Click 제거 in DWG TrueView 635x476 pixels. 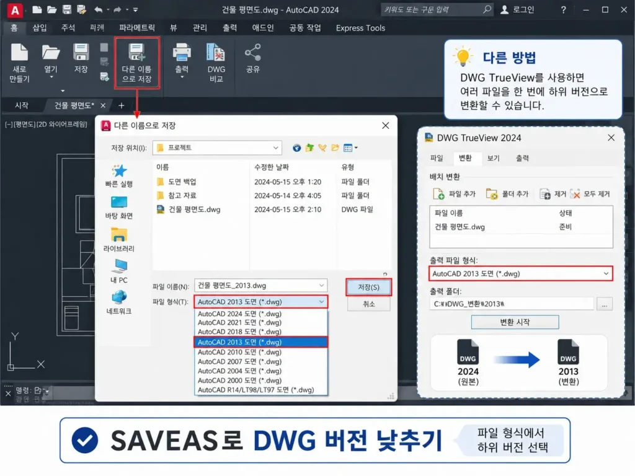point(553,194)
